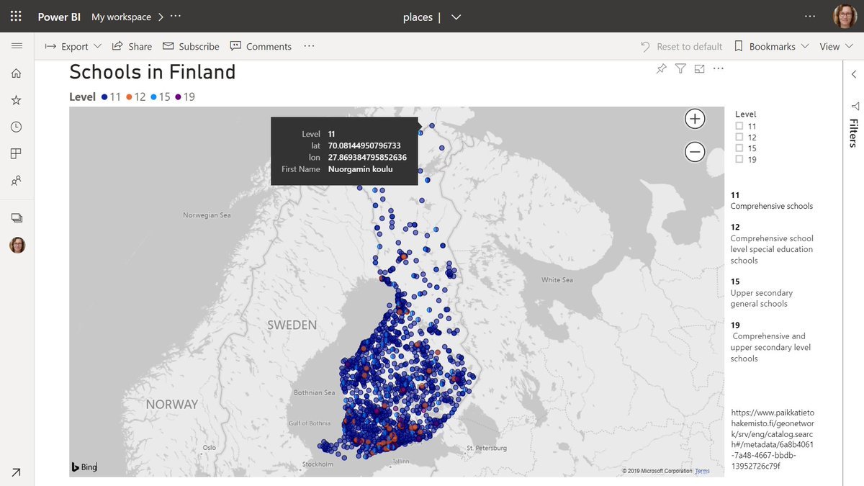864x486 pixels.
Task: Open the app launcher waffle icon
Action: coord(16,17)
